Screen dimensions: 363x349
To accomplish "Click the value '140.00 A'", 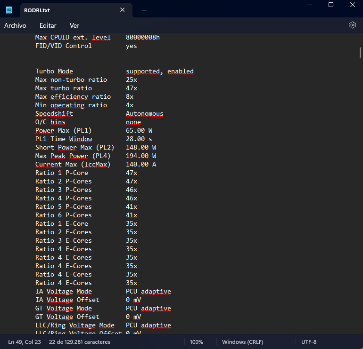I will 141,165.
